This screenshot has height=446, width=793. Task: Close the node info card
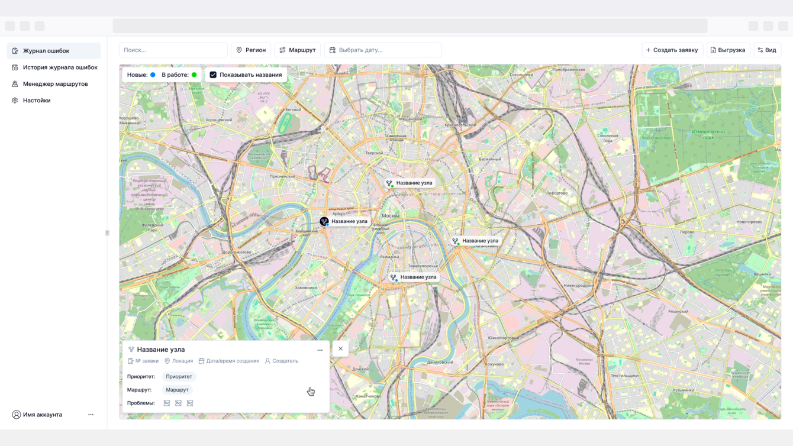coord(341,349)
